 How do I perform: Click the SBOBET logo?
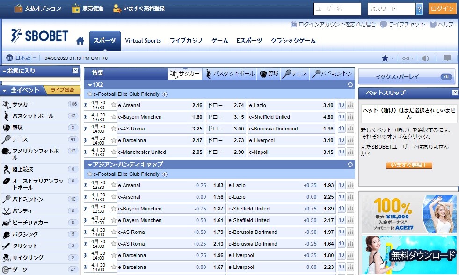point(40,36)
